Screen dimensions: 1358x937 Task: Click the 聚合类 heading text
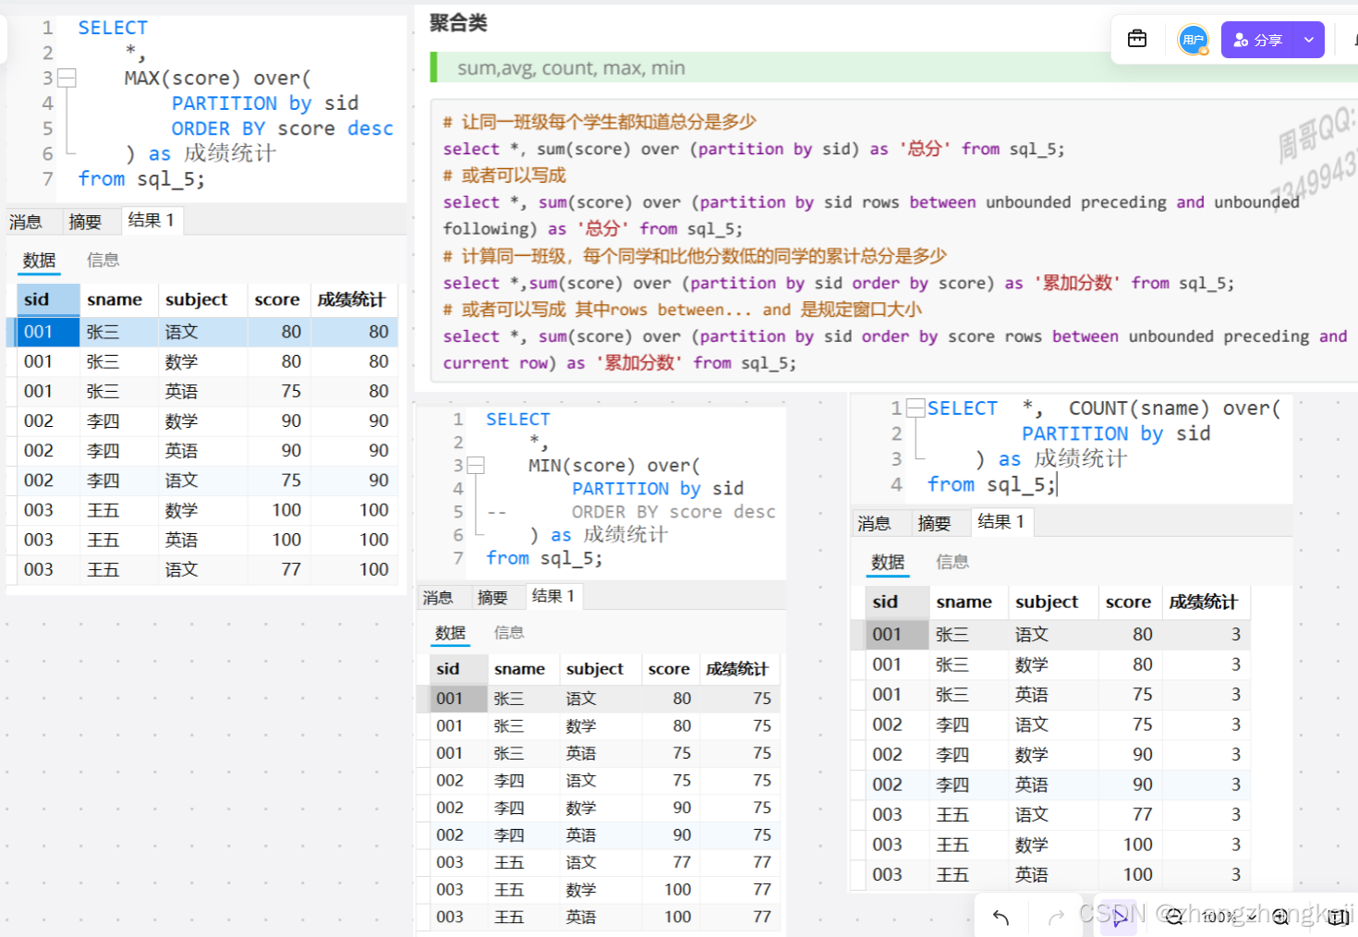point(458,23)
